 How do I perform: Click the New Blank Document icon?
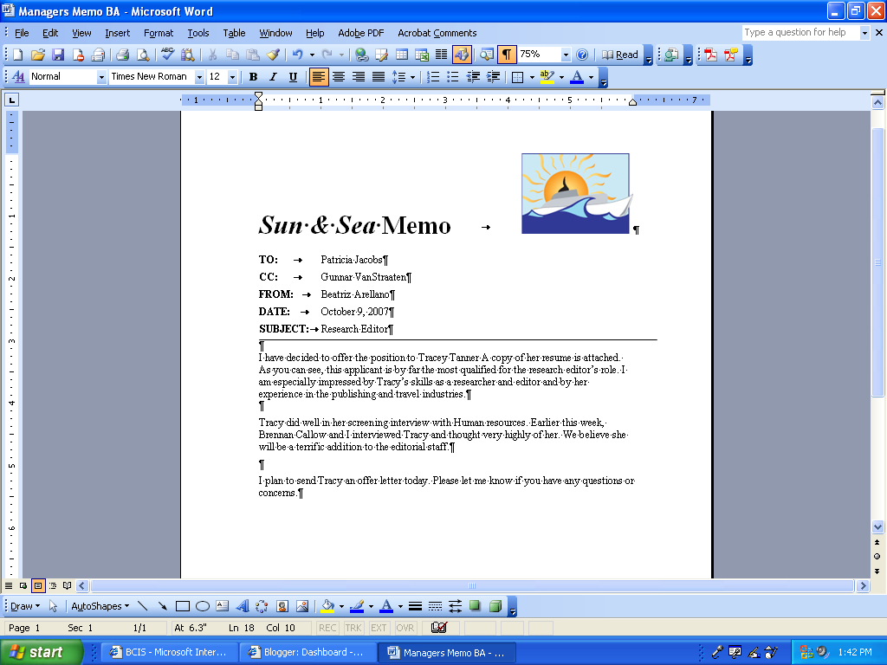pyautogui.click(x=17, y=55)
